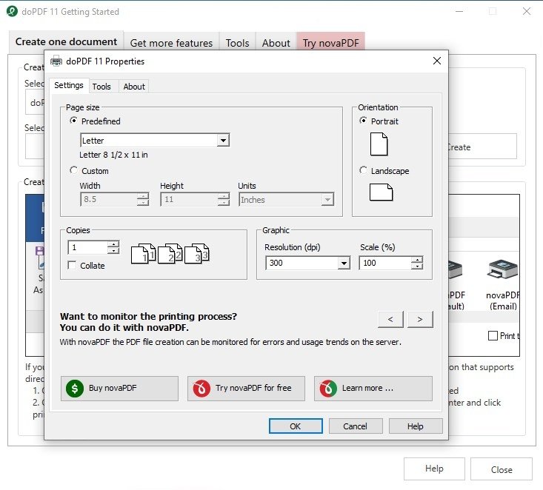This screenshot has width=543, height=490.
Task: Click the red novaPDF icon on Try button
Action: [201, 389]
